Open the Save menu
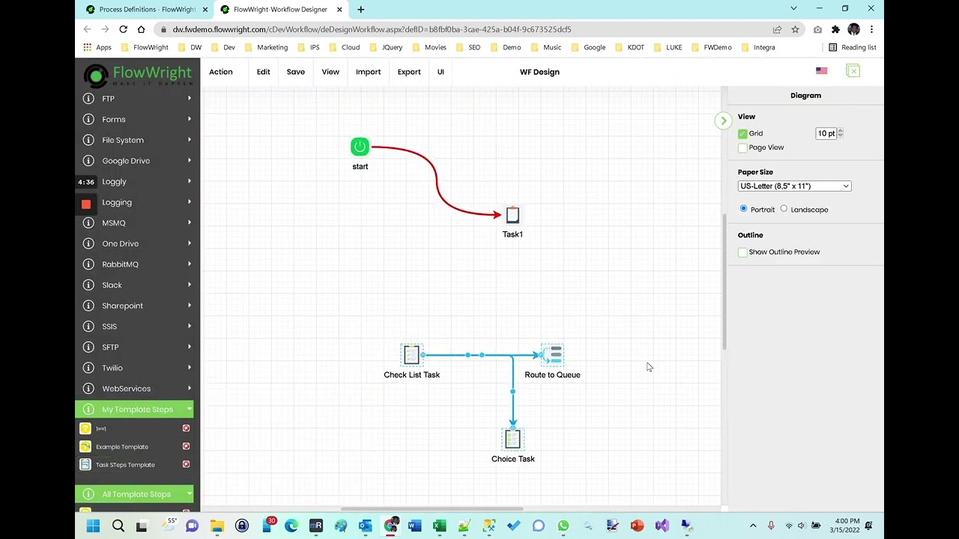 tap(295, 72)
